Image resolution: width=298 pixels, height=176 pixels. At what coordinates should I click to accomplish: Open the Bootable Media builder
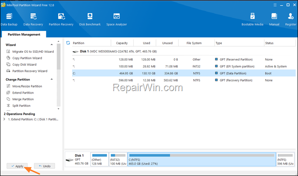click(252, 19)
